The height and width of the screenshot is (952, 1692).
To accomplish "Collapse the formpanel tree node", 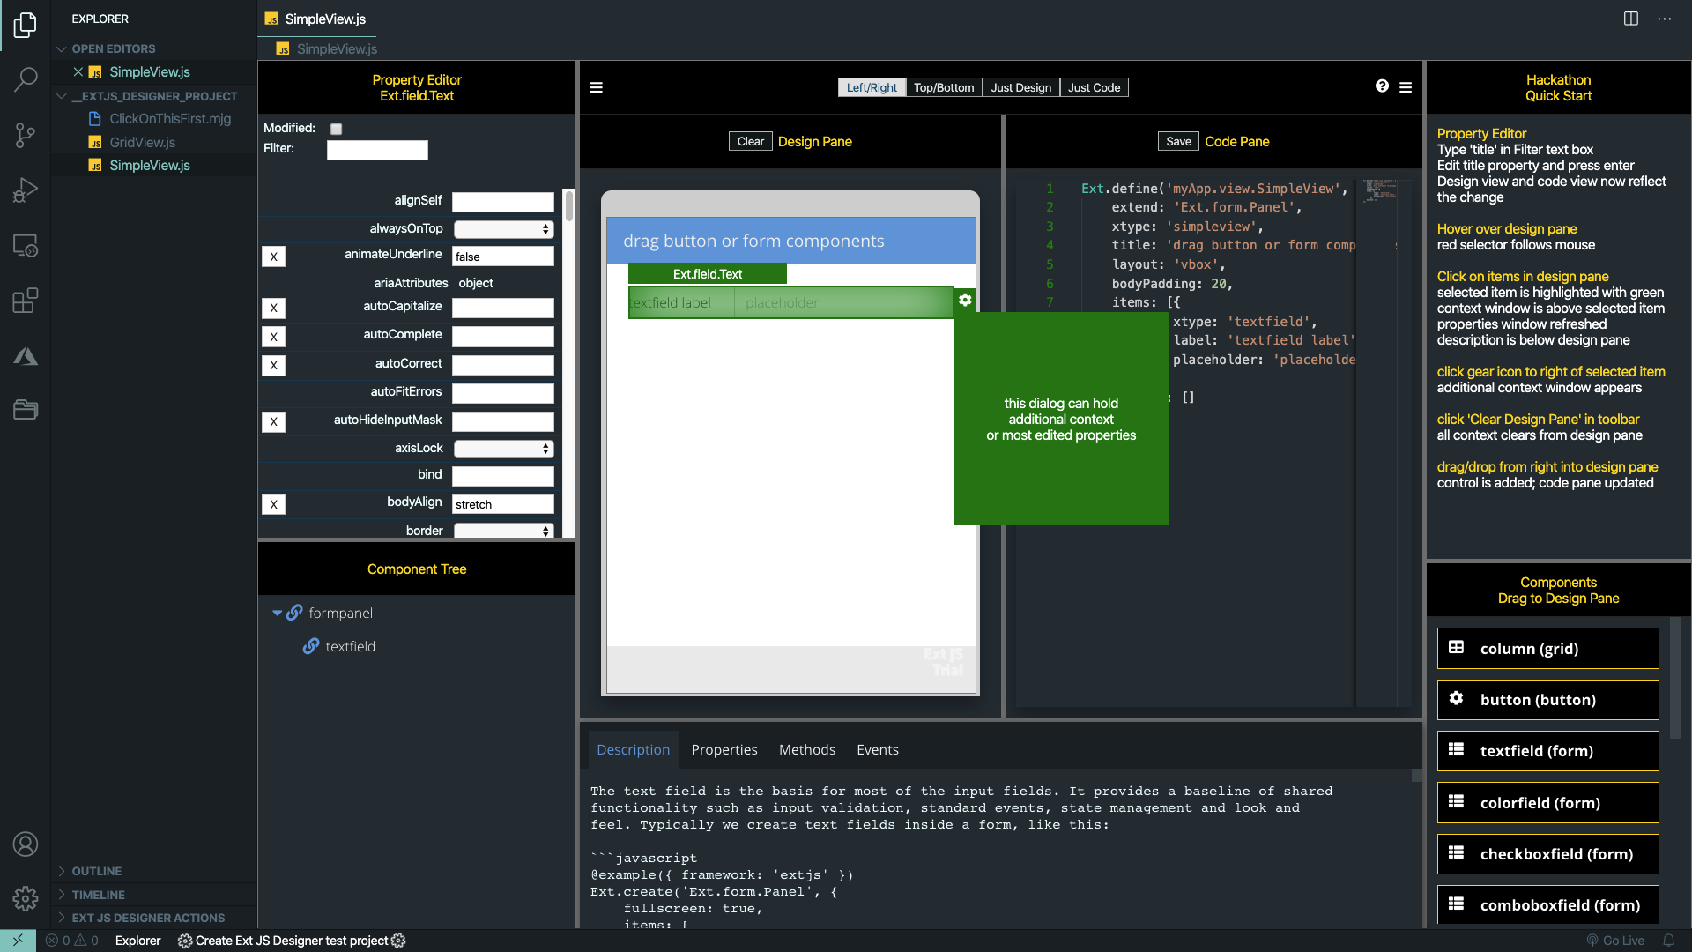I will [x=277, y=613].
